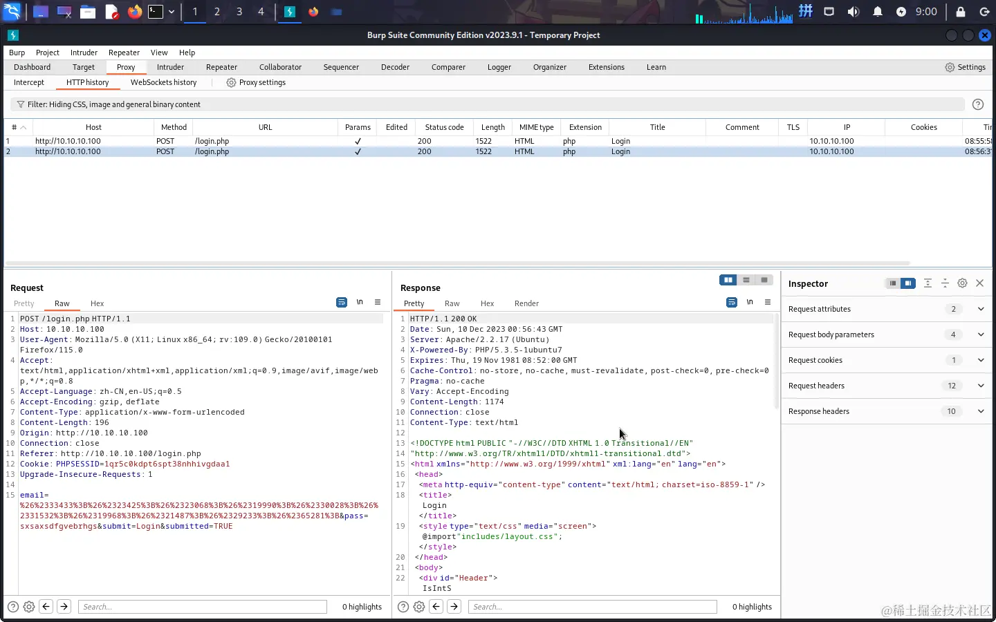Click the Request search field
Viewport: 996px width, 622px height.
tap(203, 607)
